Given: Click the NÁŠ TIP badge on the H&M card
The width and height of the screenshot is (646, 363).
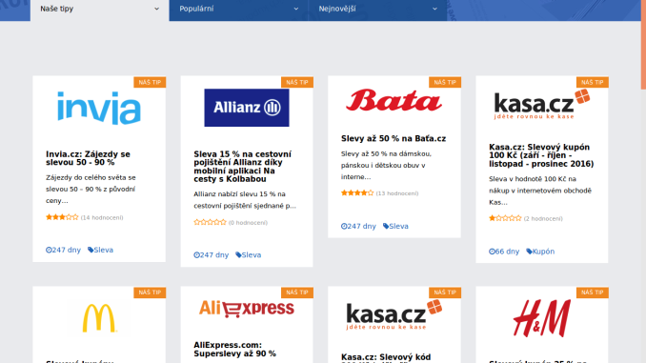Looking at the screenshot, I should coord(593,292).
